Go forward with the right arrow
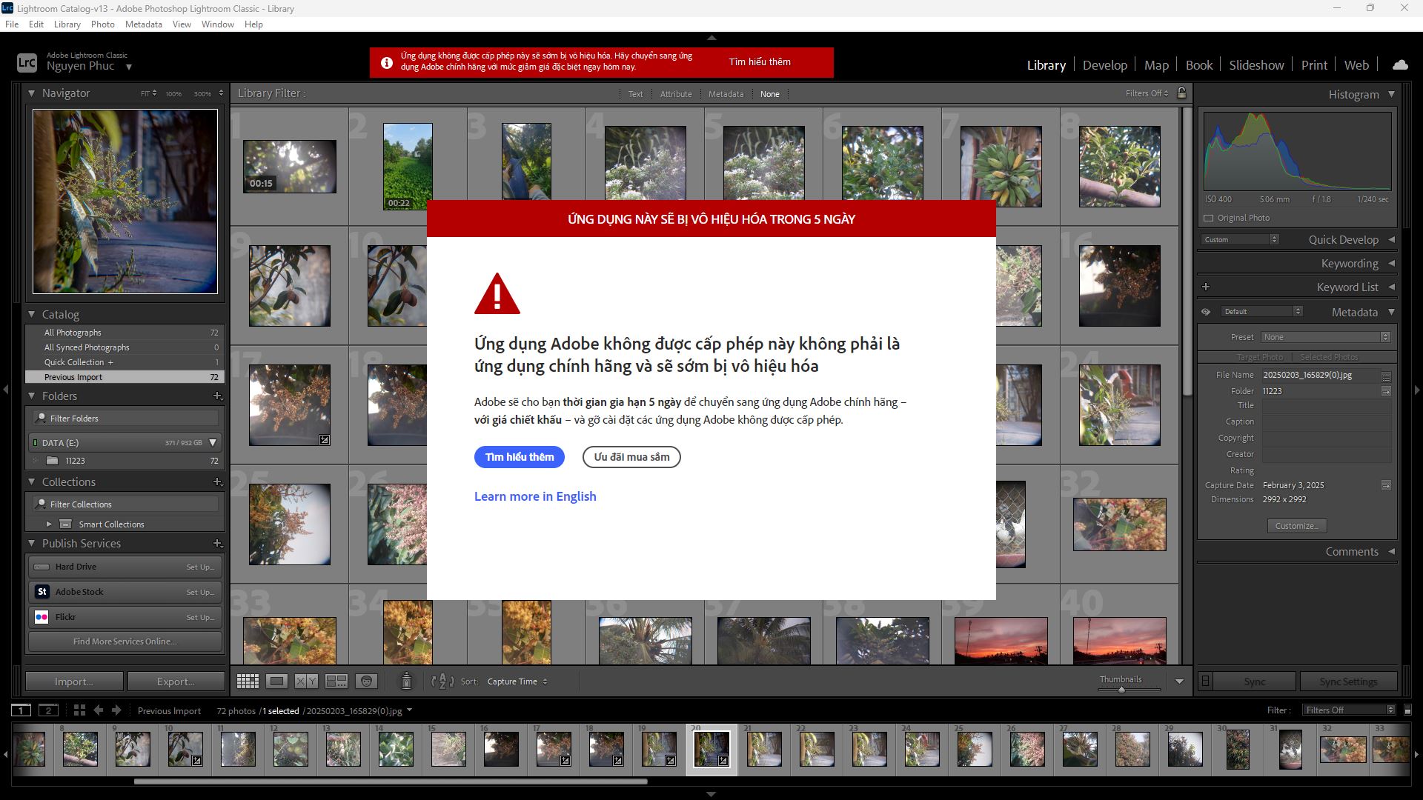 116,710
